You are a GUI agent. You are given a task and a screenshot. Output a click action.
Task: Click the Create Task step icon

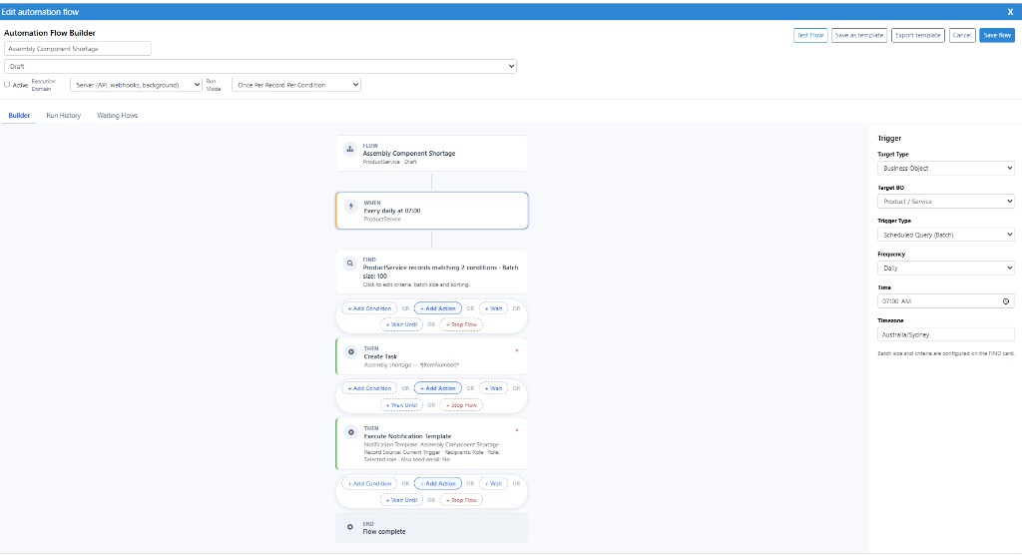click(351, 352)
